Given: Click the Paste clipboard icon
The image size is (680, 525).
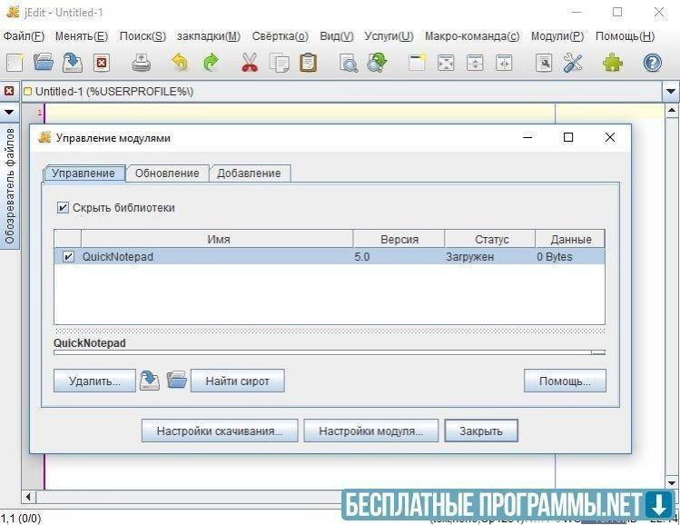Looking at the screenshot, I should 309,63.
